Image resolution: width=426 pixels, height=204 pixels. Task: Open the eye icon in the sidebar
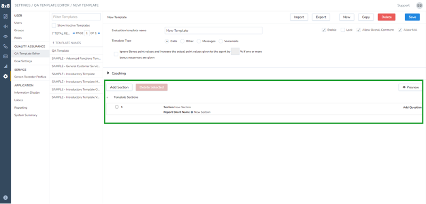pos(5,36)
